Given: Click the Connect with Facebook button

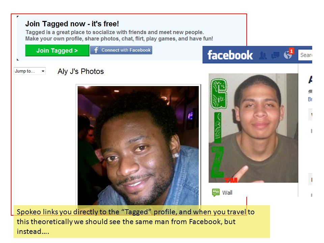Looking at the screenshot, I should [x=121, y=50].
